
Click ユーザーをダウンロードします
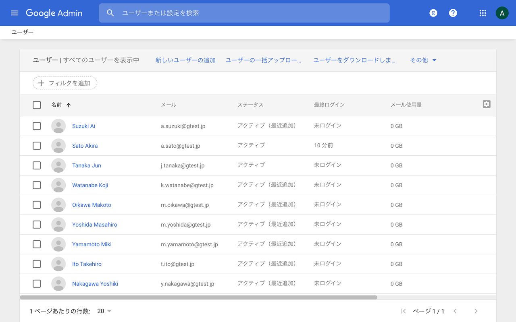pos(354,60)
